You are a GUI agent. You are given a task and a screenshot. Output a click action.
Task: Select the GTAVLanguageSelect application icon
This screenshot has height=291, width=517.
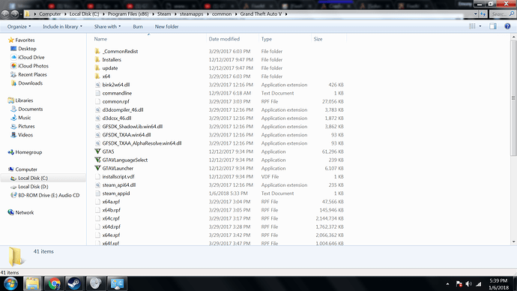click(97, 160)
